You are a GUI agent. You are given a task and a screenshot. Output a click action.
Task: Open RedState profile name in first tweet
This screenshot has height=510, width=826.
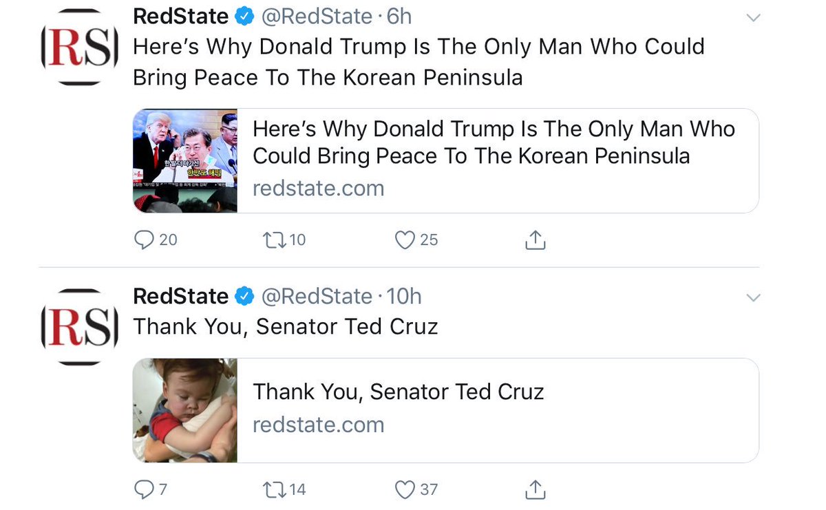click(x=180, y=17)
